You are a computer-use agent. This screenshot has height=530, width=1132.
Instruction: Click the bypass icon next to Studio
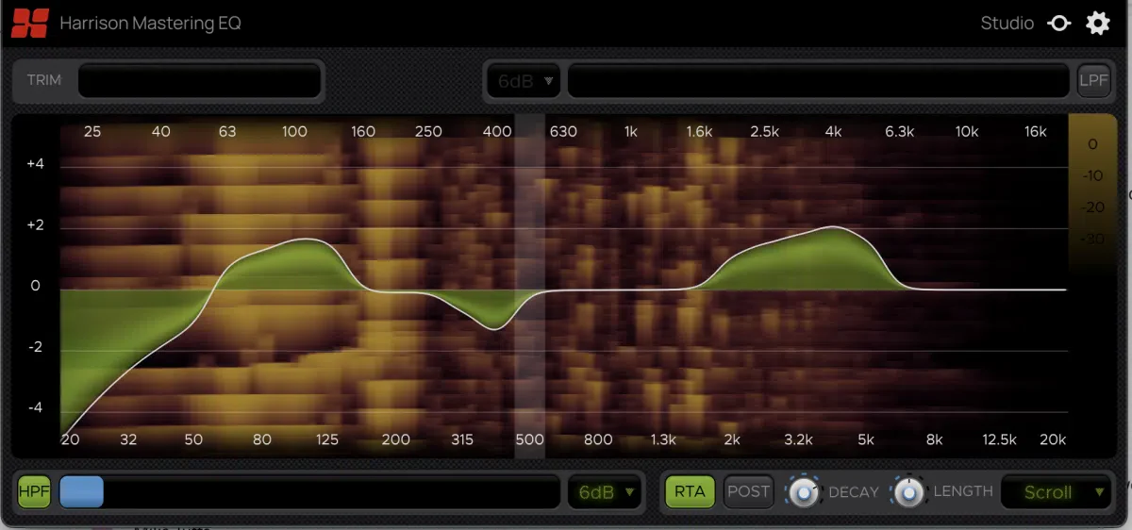[x=1059, y=24]
